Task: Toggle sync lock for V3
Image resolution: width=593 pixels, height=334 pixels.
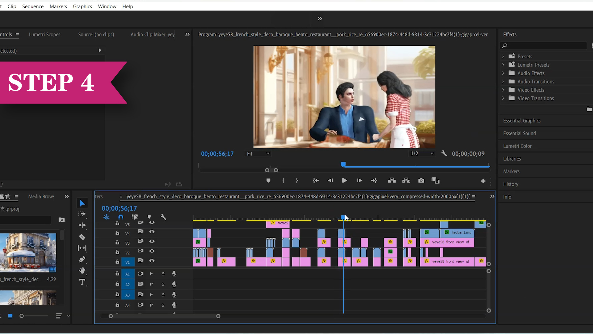Action: pyautogui.click(x=141, y=241)
